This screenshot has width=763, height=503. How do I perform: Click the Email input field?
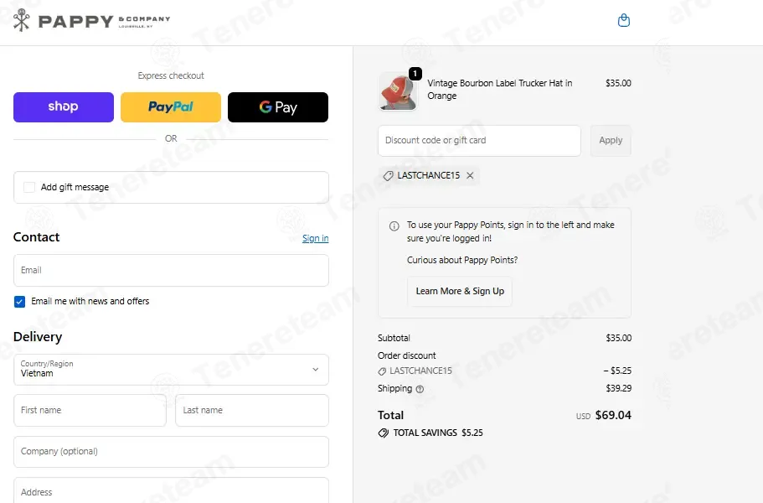(172, 270)
